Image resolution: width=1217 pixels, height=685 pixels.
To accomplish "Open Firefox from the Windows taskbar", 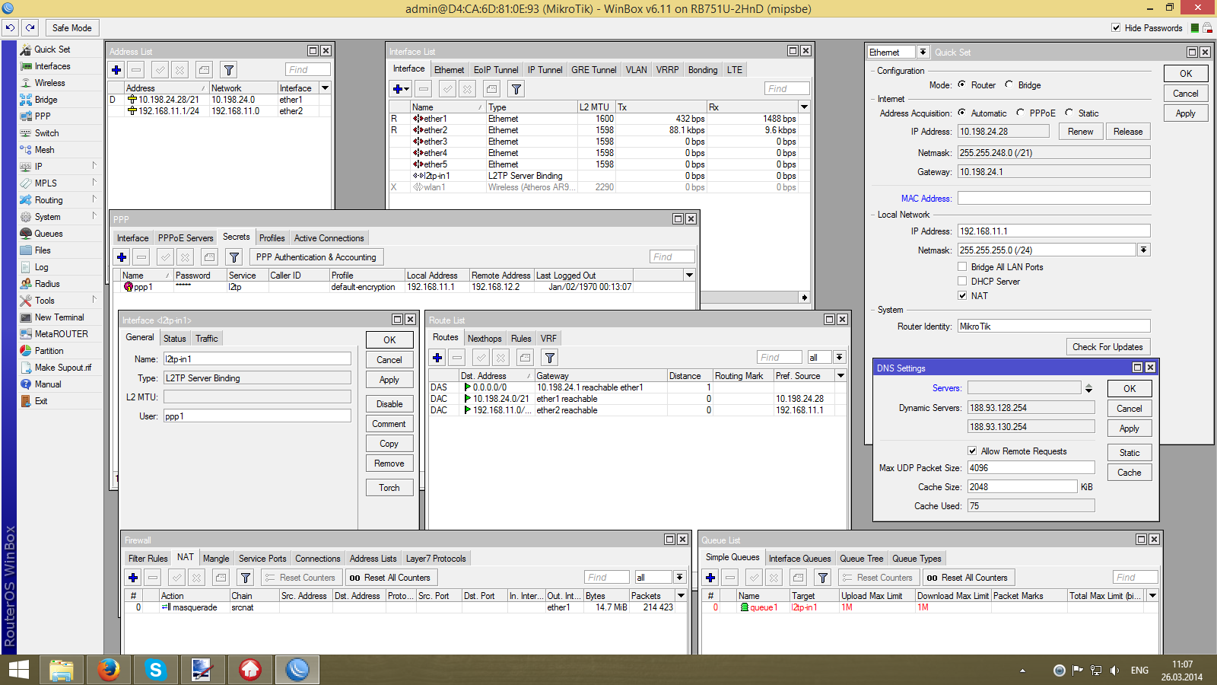I will (x=109, y=670).
